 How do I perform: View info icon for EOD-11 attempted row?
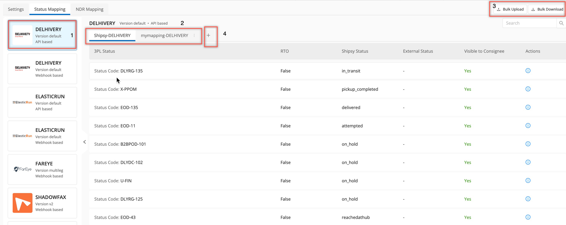point(528,126)
